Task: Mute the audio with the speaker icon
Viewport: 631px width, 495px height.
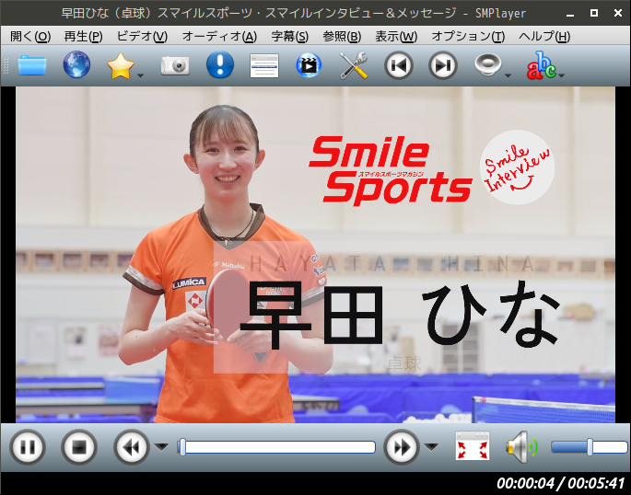Action: (x=521, y=446)
